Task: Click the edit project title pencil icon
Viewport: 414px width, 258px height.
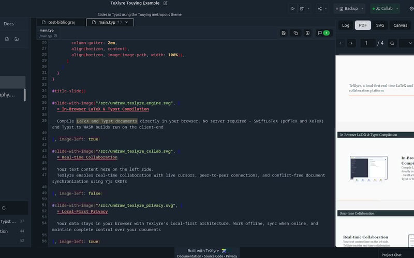Action: (165, 3)
